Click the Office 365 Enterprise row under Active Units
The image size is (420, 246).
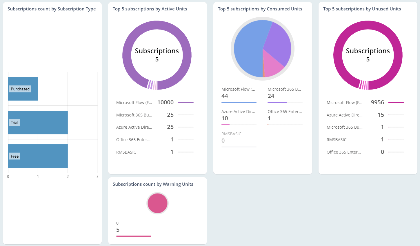pos(133,139)
